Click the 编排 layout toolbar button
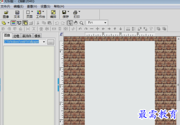Viewport: 180px width, 125px height. pyautogui.click(x=53, y=14)
